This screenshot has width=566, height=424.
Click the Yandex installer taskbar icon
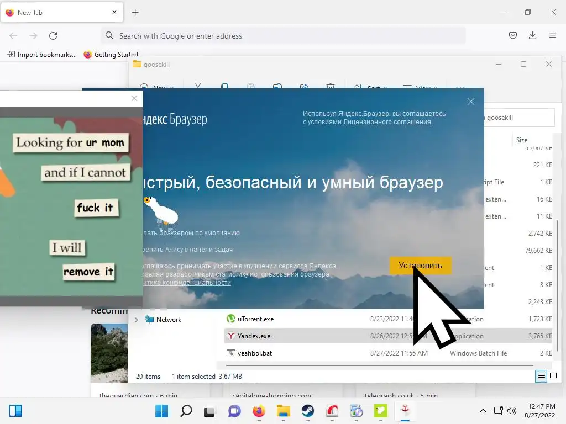(x=405, y=411)
